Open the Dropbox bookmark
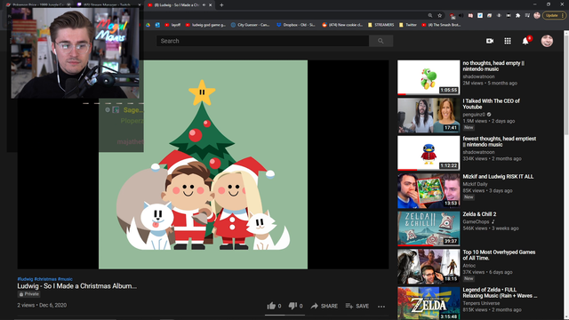 click(296, 25)
